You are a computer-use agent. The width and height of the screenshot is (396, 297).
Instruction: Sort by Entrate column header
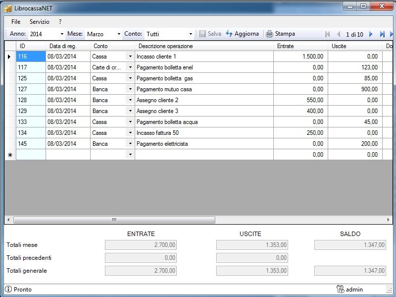pyautogui.click(x=300, y=46)
